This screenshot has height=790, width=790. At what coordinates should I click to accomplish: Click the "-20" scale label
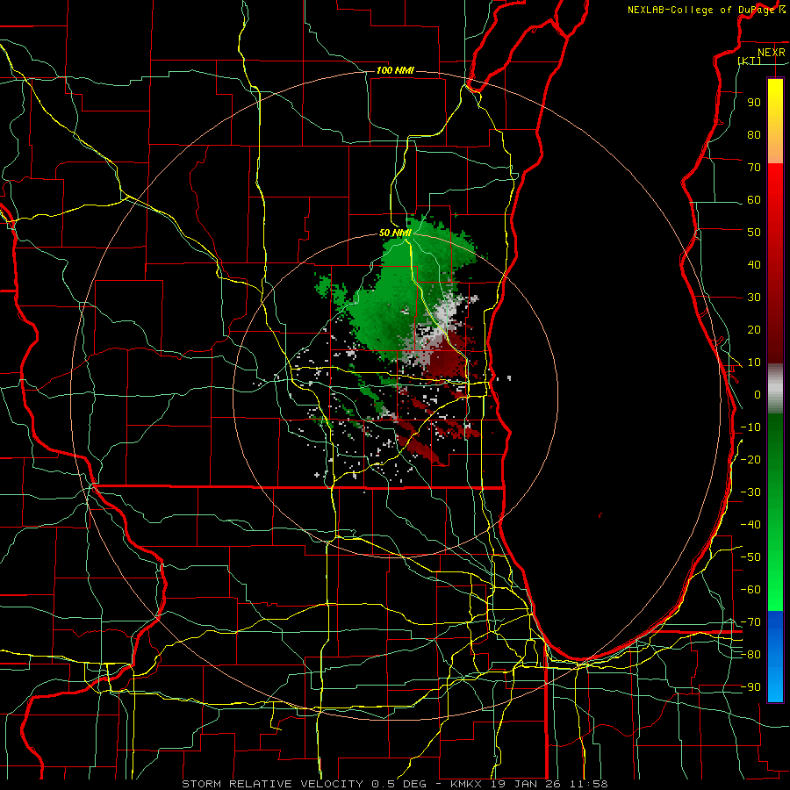coord(750,459)
